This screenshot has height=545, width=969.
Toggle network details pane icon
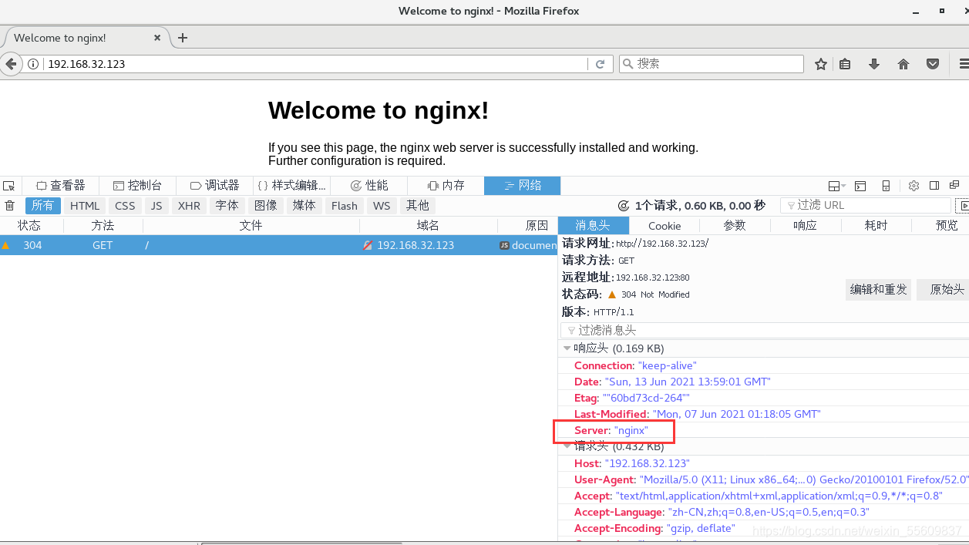point(962,206)
